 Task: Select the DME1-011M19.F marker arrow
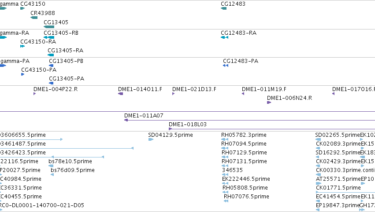pyautogui.click(x=243, y=94)
